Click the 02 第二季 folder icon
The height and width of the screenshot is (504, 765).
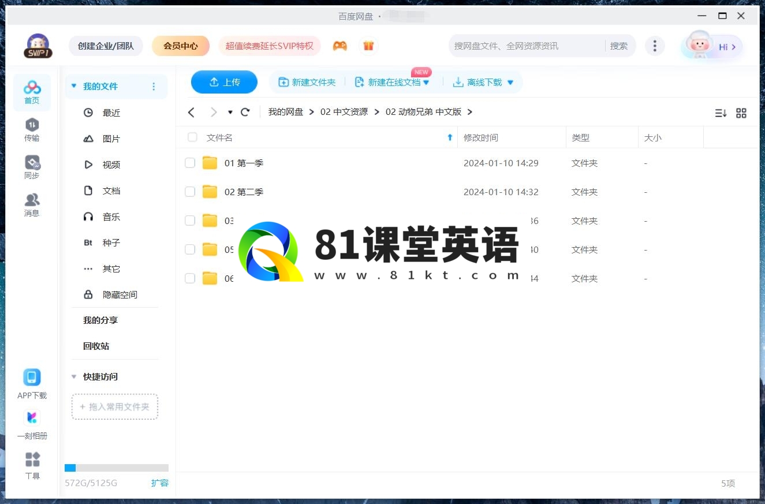pyautogui.click(x=210, y=192)
